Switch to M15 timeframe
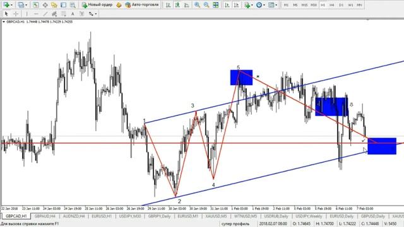This screenshot has height=227, width=404. (x=304, y=5)
